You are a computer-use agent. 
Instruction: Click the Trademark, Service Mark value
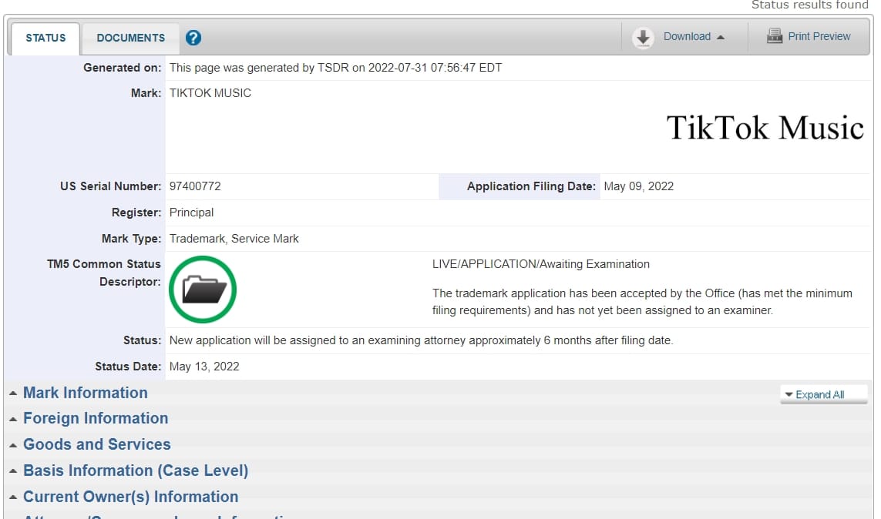[x=234, y=239]
